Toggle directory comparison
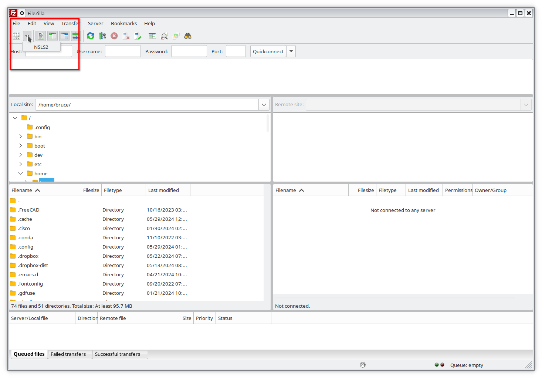 164,36
